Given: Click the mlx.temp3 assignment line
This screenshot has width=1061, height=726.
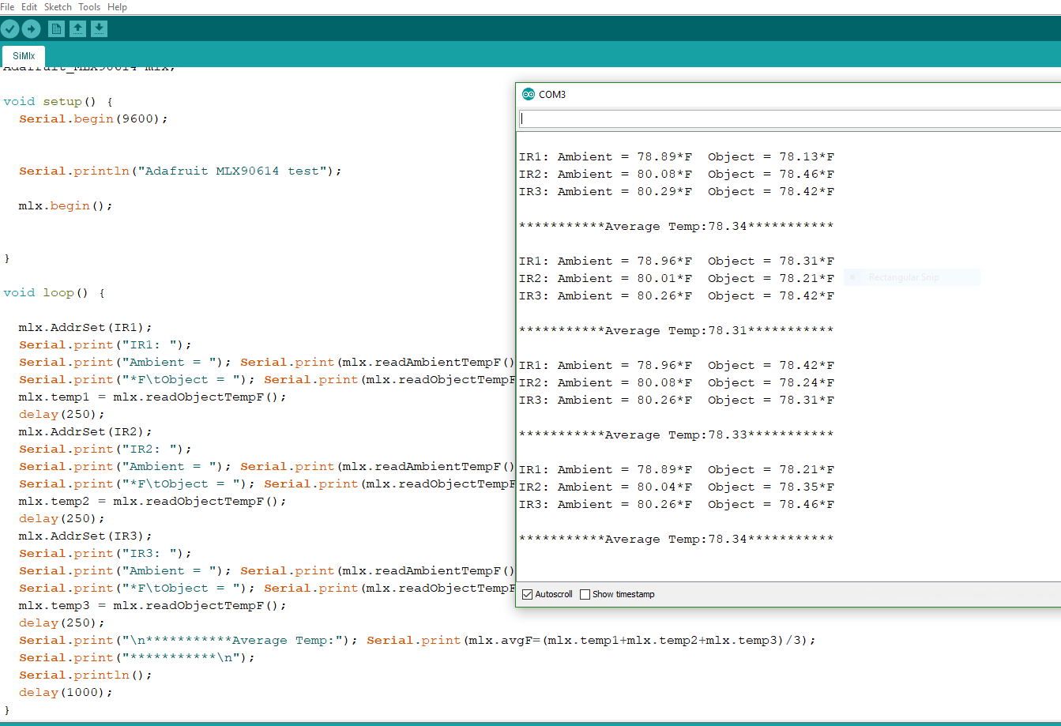Looking at the screenshot, I should coord(153,605).
